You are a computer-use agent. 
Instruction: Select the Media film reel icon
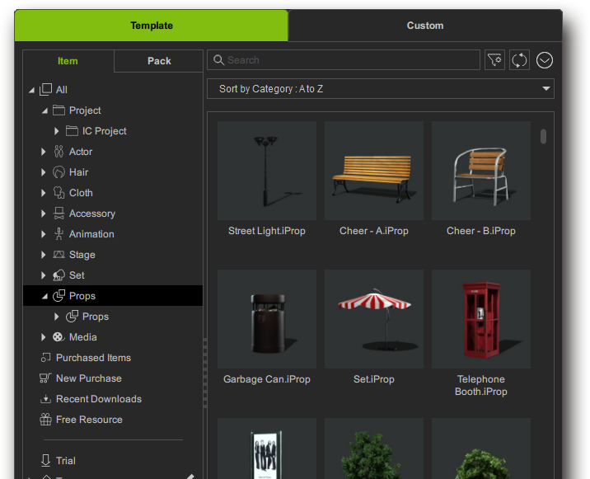tap(59, 336)
